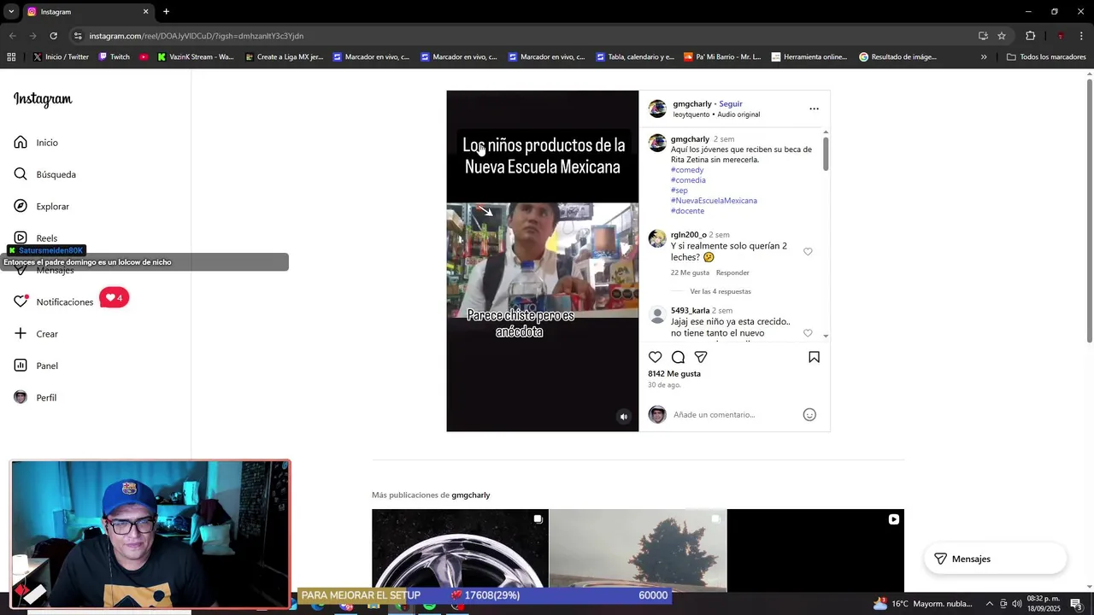Open Twitch bookmark
This screenshot has width=1094, height=615.
click(x=115, y=57)
